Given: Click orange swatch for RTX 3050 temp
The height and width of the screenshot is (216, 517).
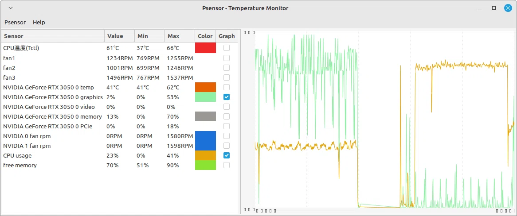Looking at the screenshot, I should pos(205,87).
